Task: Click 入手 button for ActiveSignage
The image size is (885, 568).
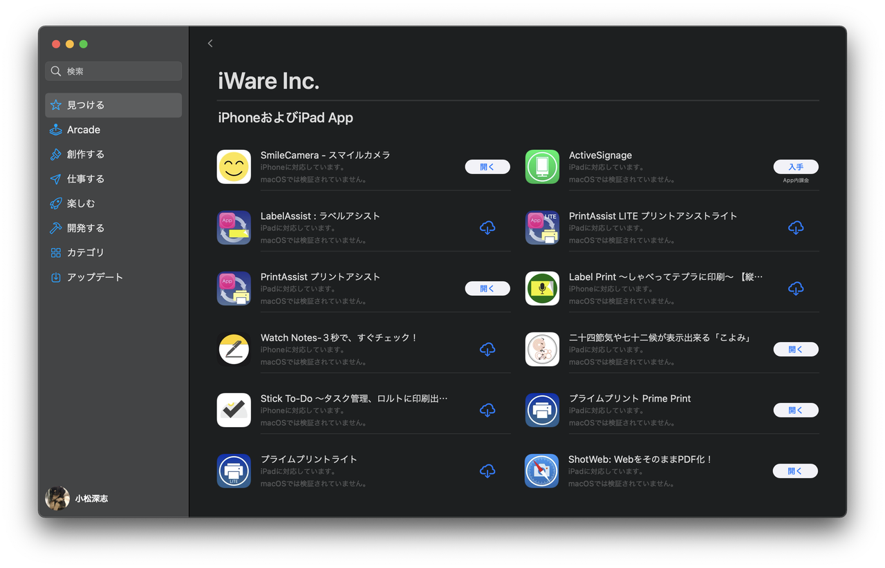Action: [x=796, y=167]
